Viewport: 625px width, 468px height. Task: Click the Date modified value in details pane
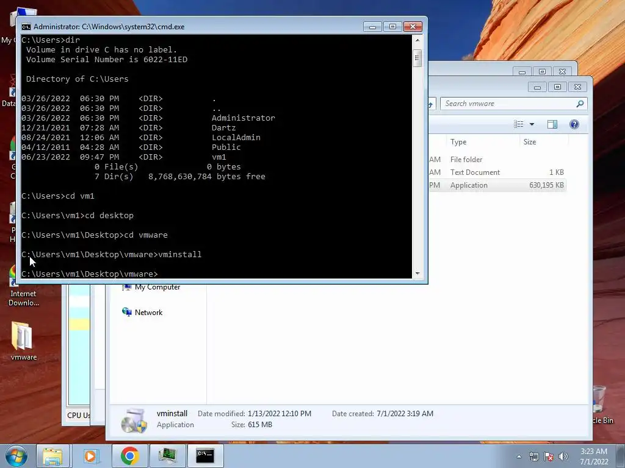tap(280, 414)
